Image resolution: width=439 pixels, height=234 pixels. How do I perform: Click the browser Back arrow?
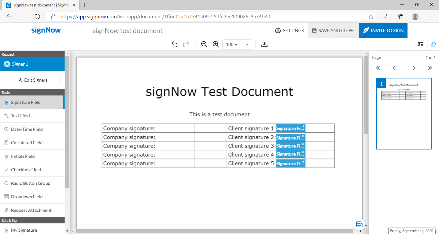9,16
